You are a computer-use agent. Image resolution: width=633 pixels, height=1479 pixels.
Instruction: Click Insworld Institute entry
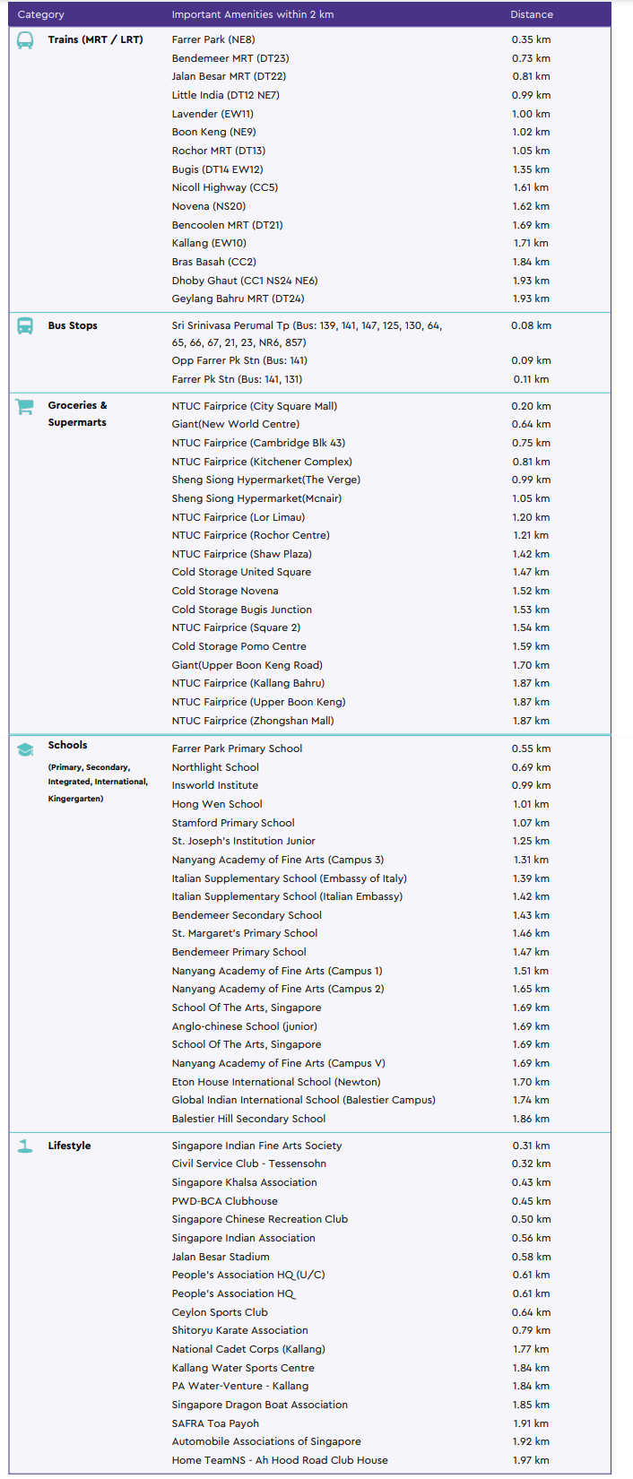tap(215, 785)
